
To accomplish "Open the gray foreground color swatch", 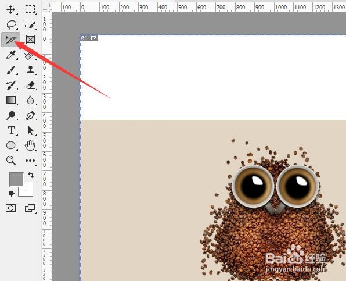I will pyautogui.click(x=17, y=180).
